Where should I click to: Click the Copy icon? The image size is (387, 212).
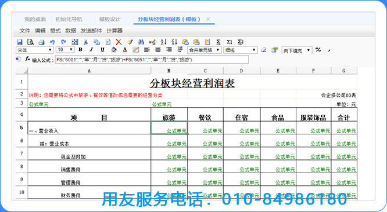click(96, 42)
